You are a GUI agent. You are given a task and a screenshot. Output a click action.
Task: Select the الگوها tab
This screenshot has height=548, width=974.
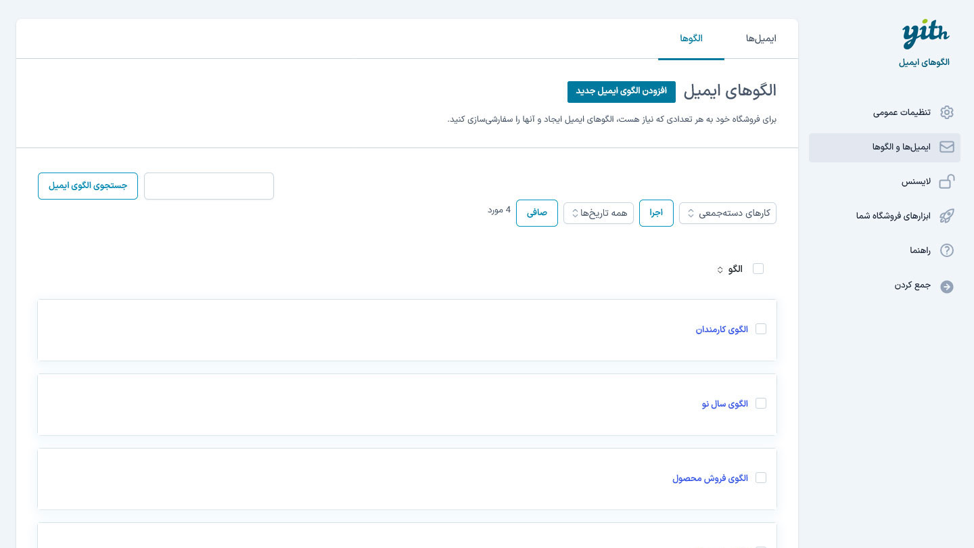coord(691,39)
